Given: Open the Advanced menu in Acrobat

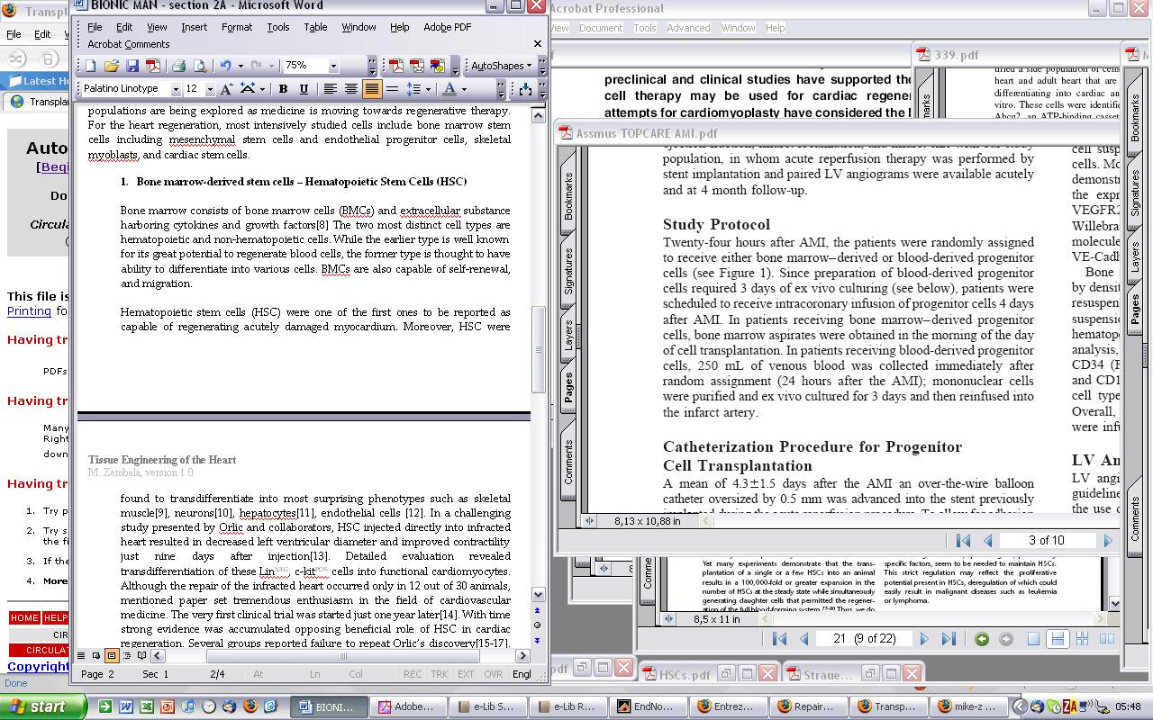Looking at the screenshot, I should 688,28.
